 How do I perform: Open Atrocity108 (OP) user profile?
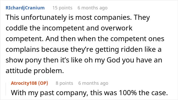[29, 83]
